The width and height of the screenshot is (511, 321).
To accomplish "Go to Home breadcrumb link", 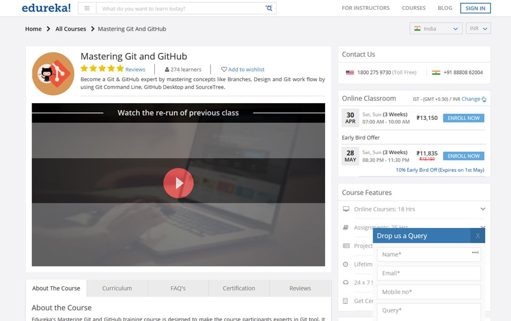I will [x=33, y=29].
